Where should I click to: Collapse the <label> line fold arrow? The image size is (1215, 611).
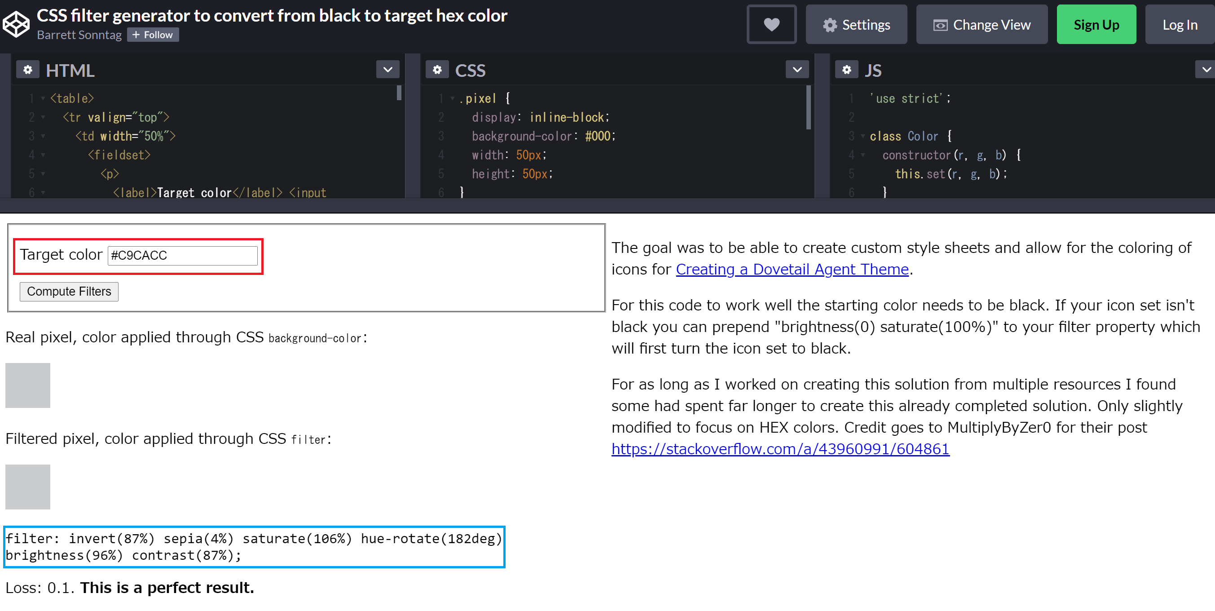click(x=43, y=193)
